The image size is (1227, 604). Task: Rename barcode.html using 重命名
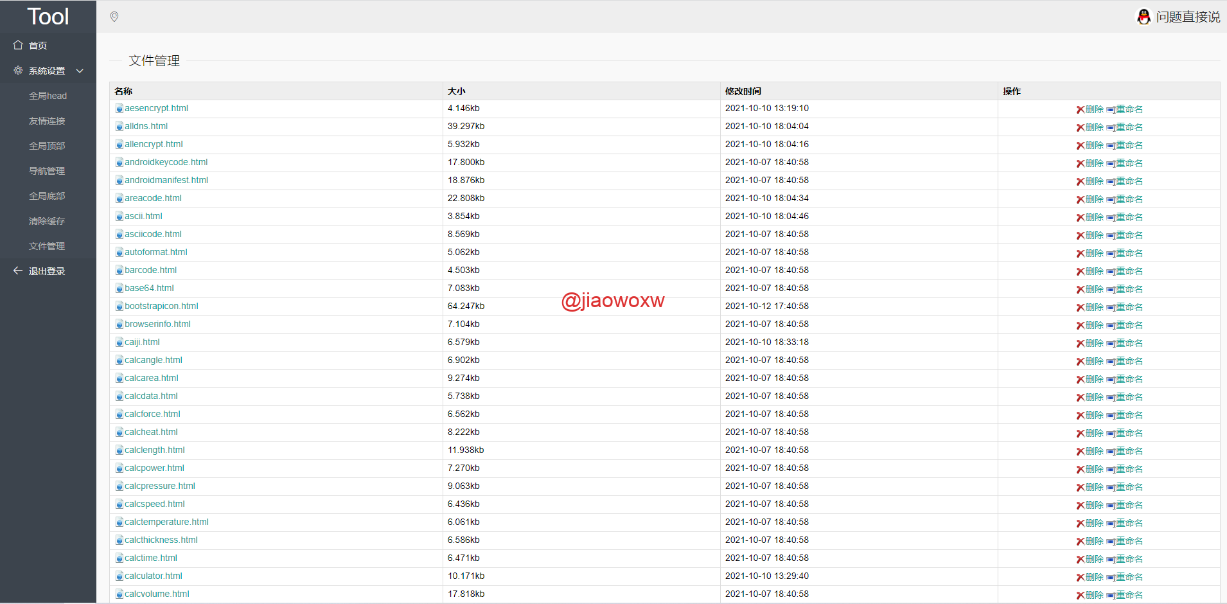click(1125, 271)
